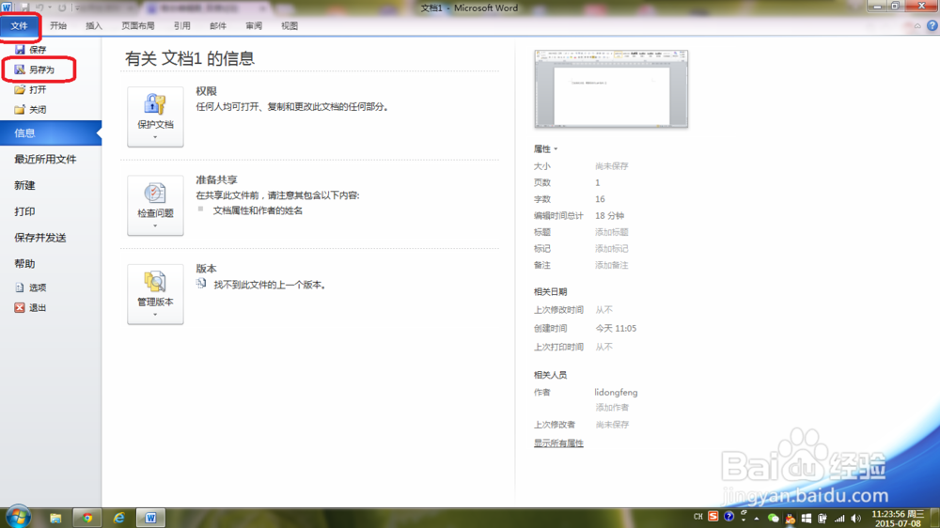Viewport: 940px width, 528px height.
Task: Click the 添加作者 (Add author) field
Action: [x=612, y=408]
